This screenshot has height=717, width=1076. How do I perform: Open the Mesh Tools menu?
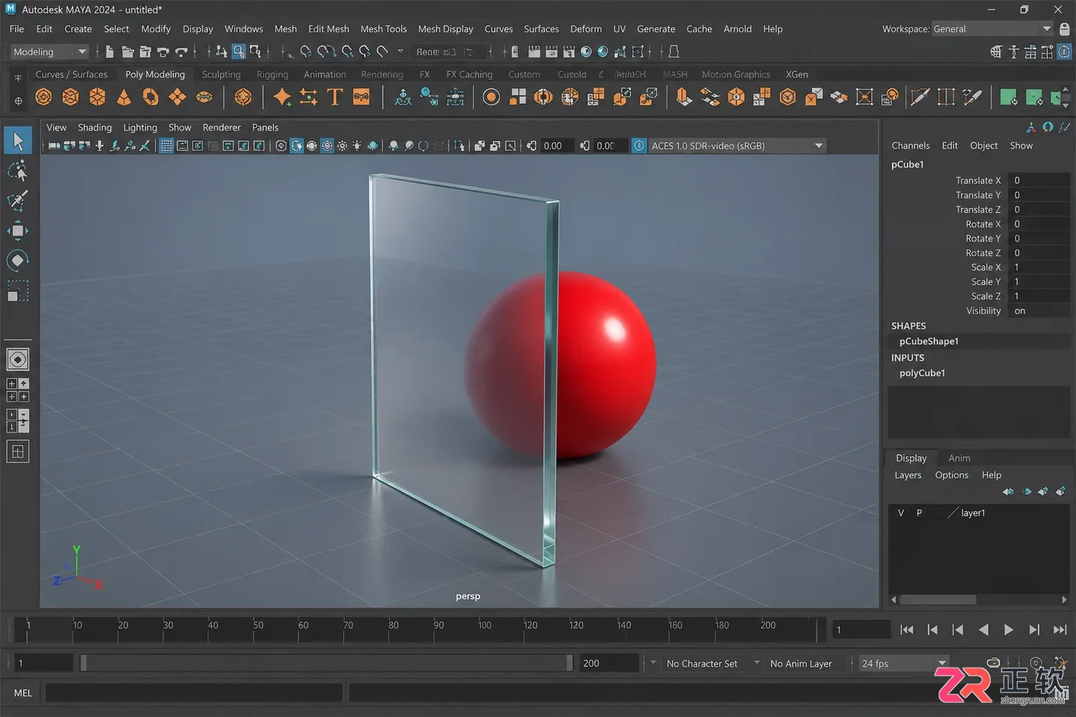(383, 29)
